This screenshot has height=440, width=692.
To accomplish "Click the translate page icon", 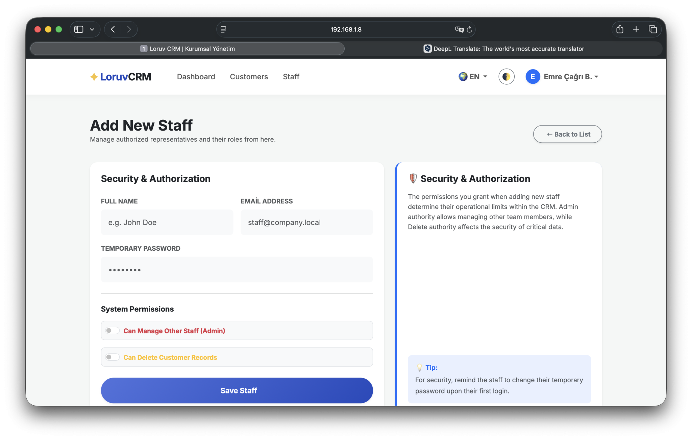I will pyautogui.click(x=459, y=29).
